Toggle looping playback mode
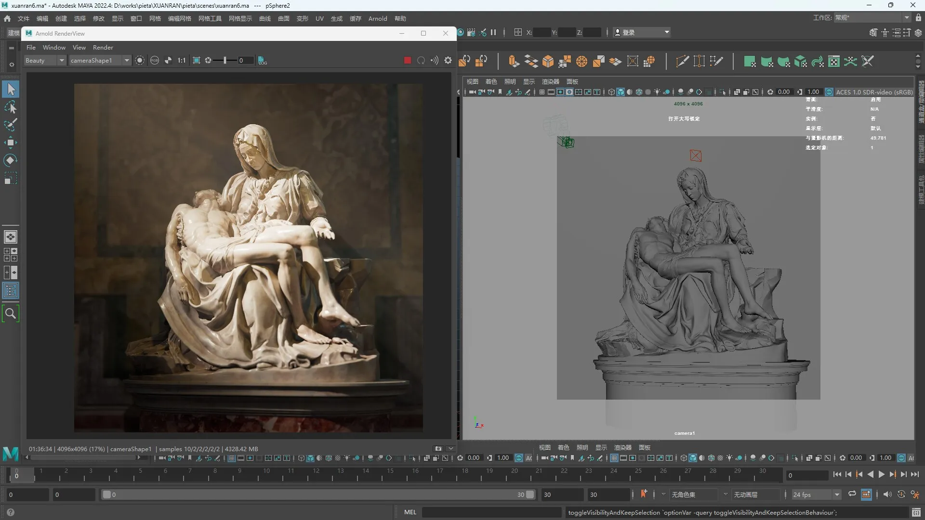The image size is (925, 520). point(852,494)
